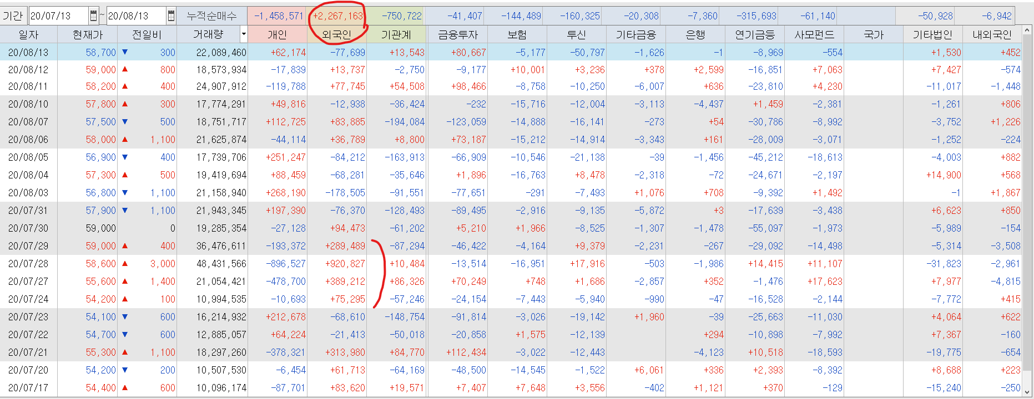Click the scrollbar up arrow

(1028, 30)
